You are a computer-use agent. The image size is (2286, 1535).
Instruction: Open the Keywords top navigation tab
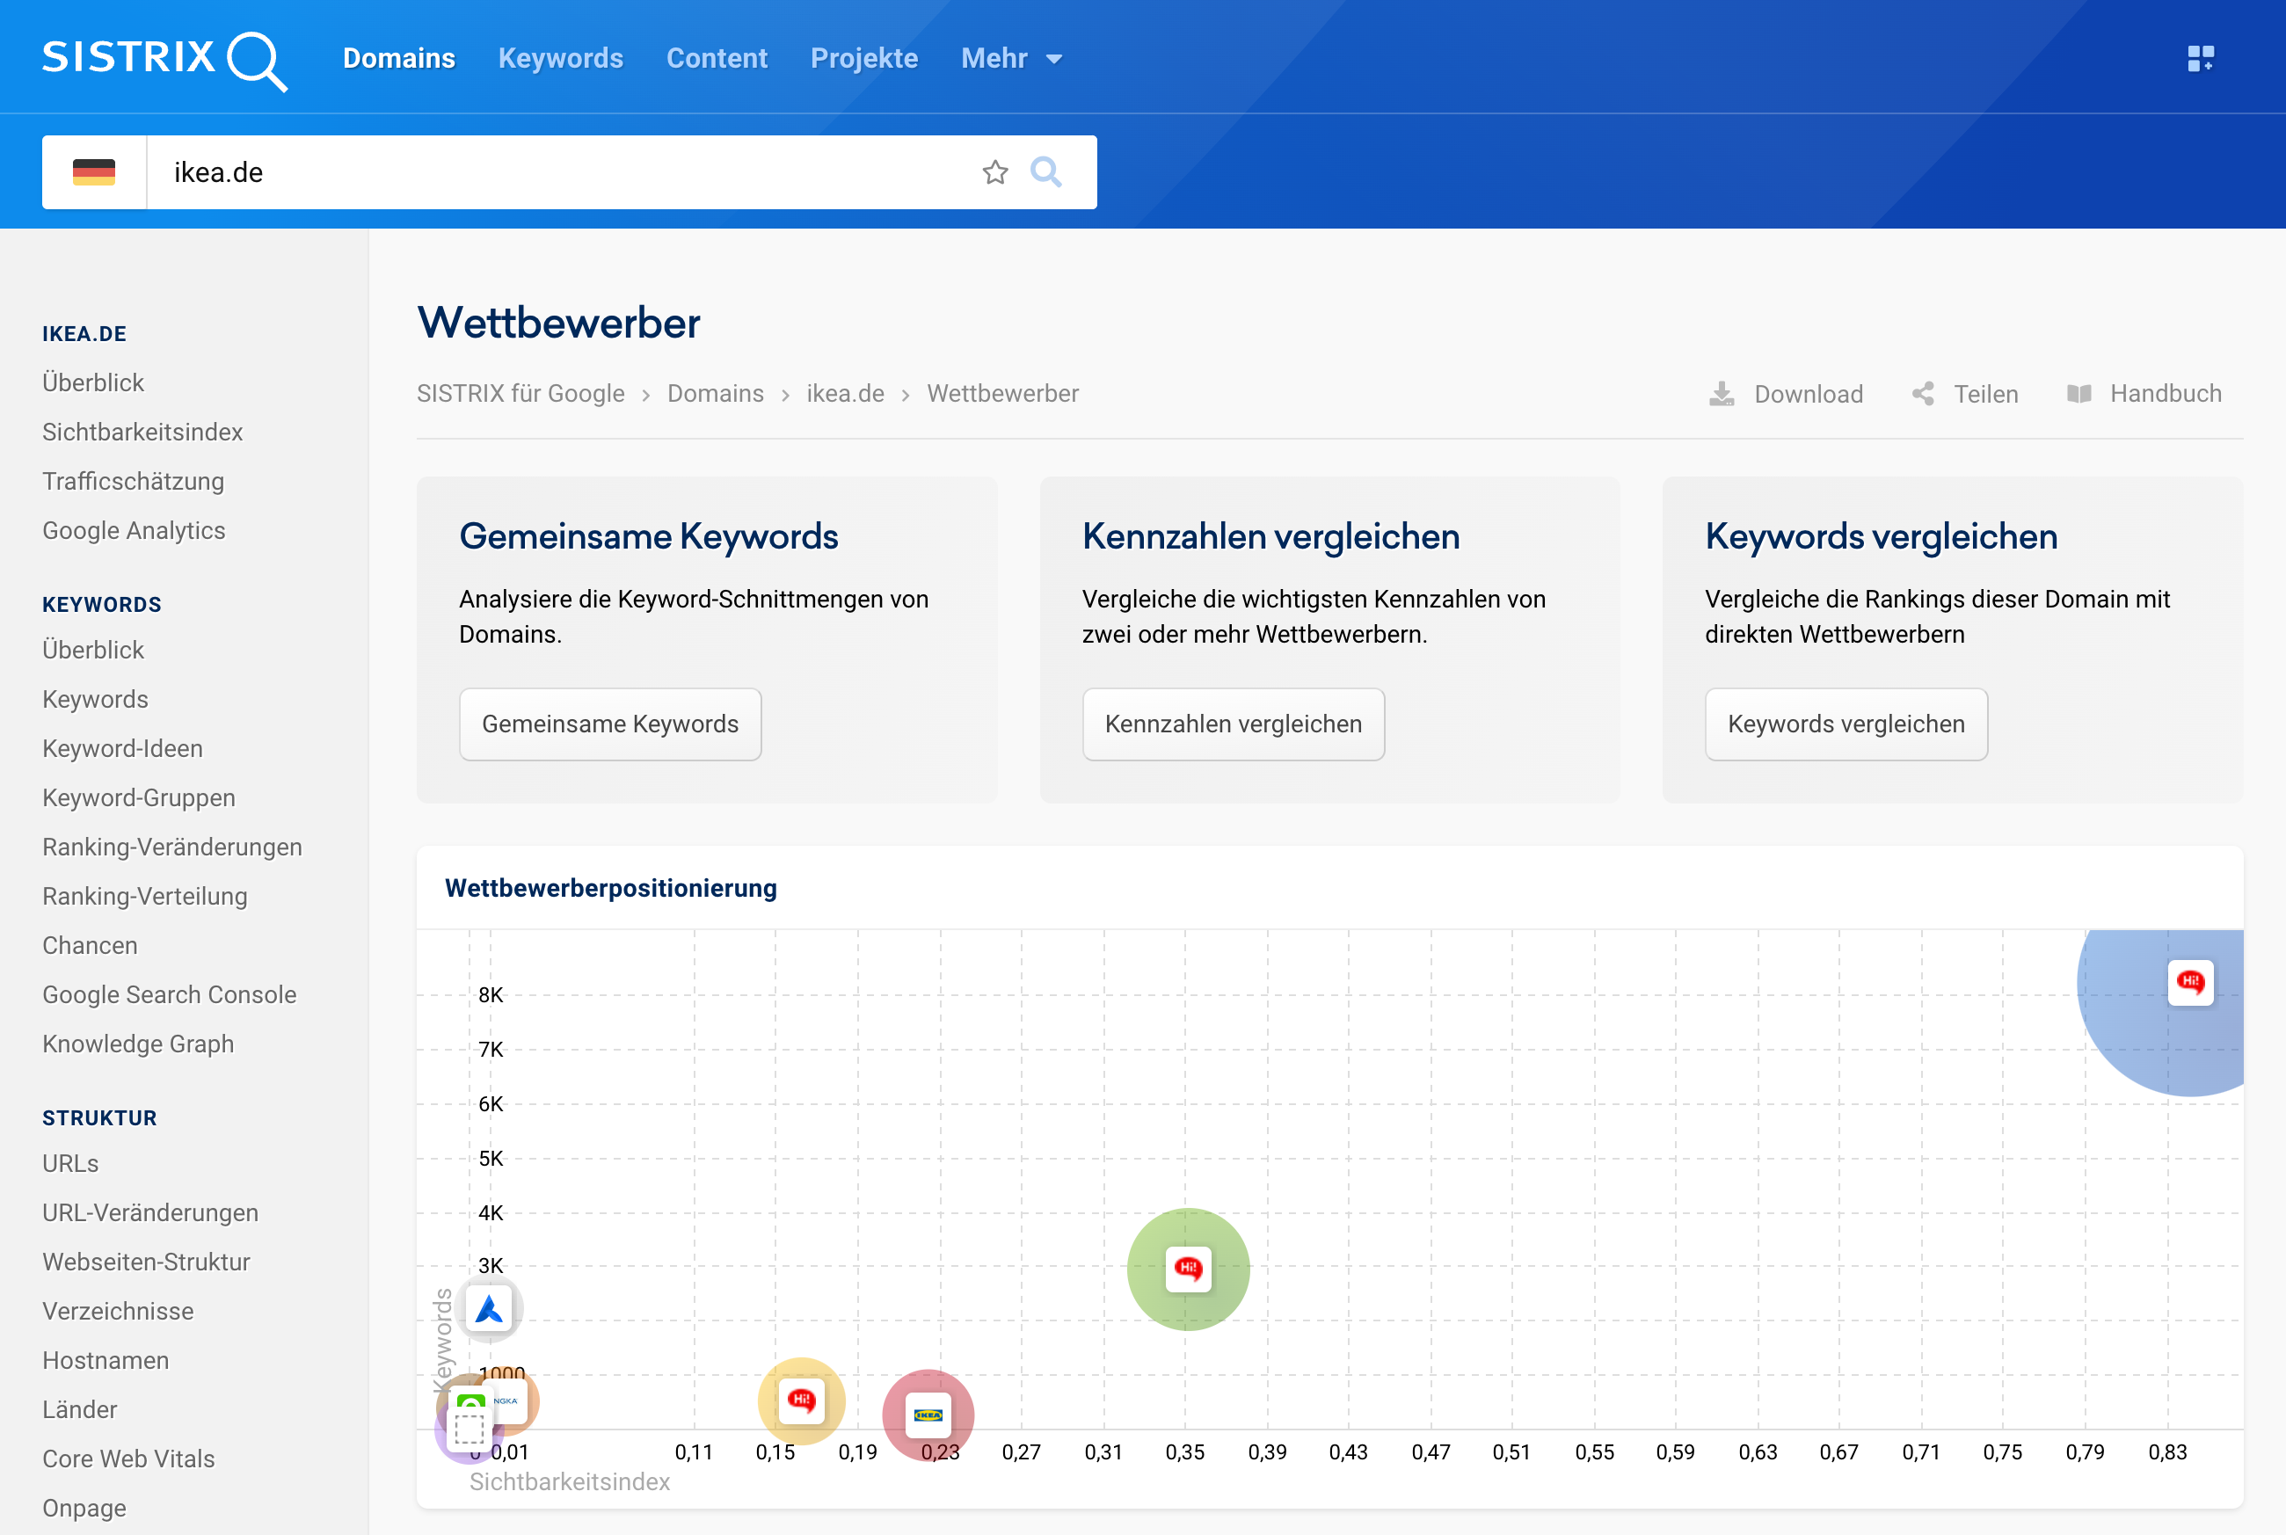pyautogui.click(x=560, y=59)
